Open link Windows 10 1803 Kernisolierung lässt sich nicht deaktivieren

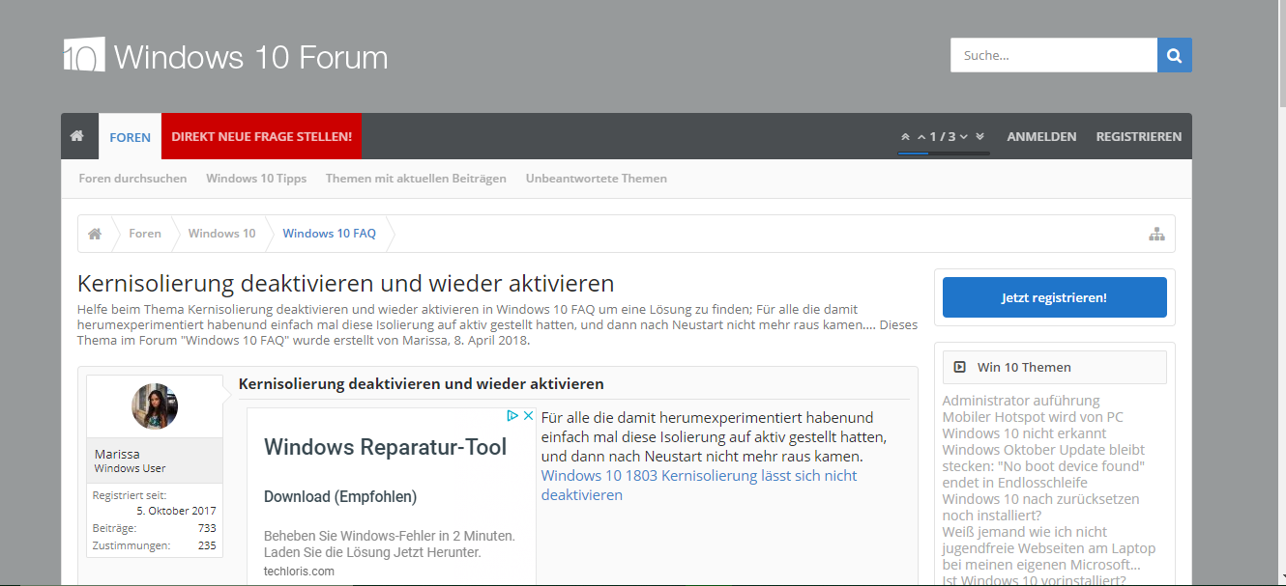coord(699,485)
